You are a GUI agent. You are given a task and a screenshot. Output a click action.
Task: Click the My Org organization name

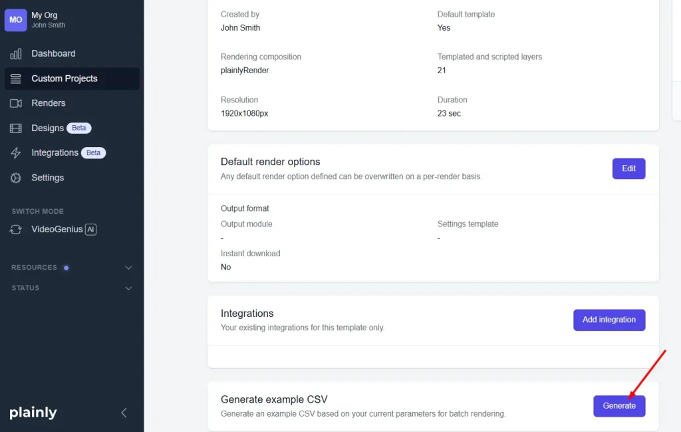44,15
